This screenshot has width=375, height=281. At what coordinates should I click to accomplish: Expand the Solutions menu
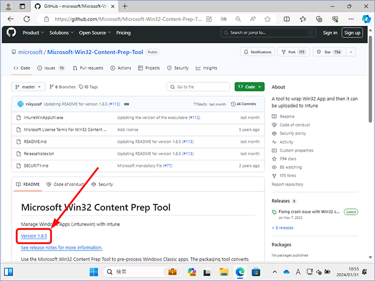coord(61,33)
